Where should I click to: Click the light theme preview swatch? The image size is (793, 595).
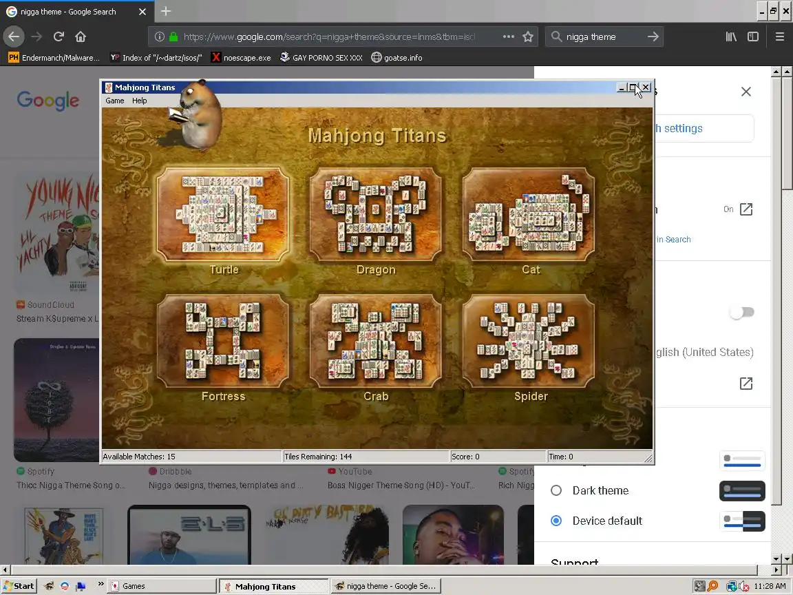[742, 461]
